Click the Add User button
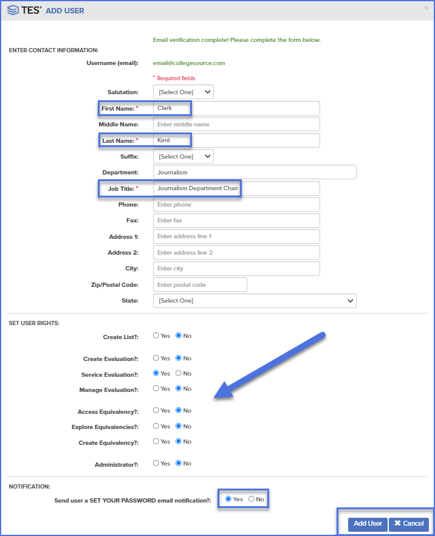The image size is (435, 536). (x=367, y=523)
